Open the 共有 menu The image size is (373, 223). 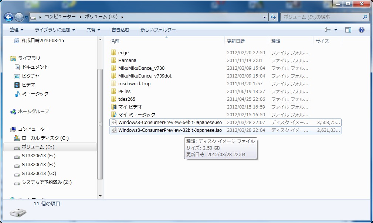93,30
